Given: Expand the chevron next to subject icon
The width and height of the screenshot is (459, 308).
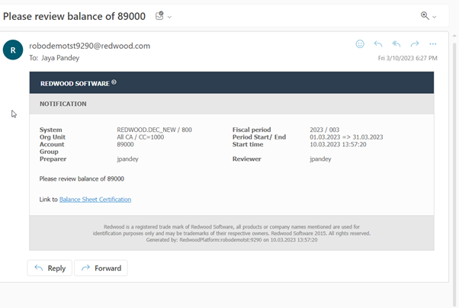Looking at the screenshot, I should (x=169, y=17).
